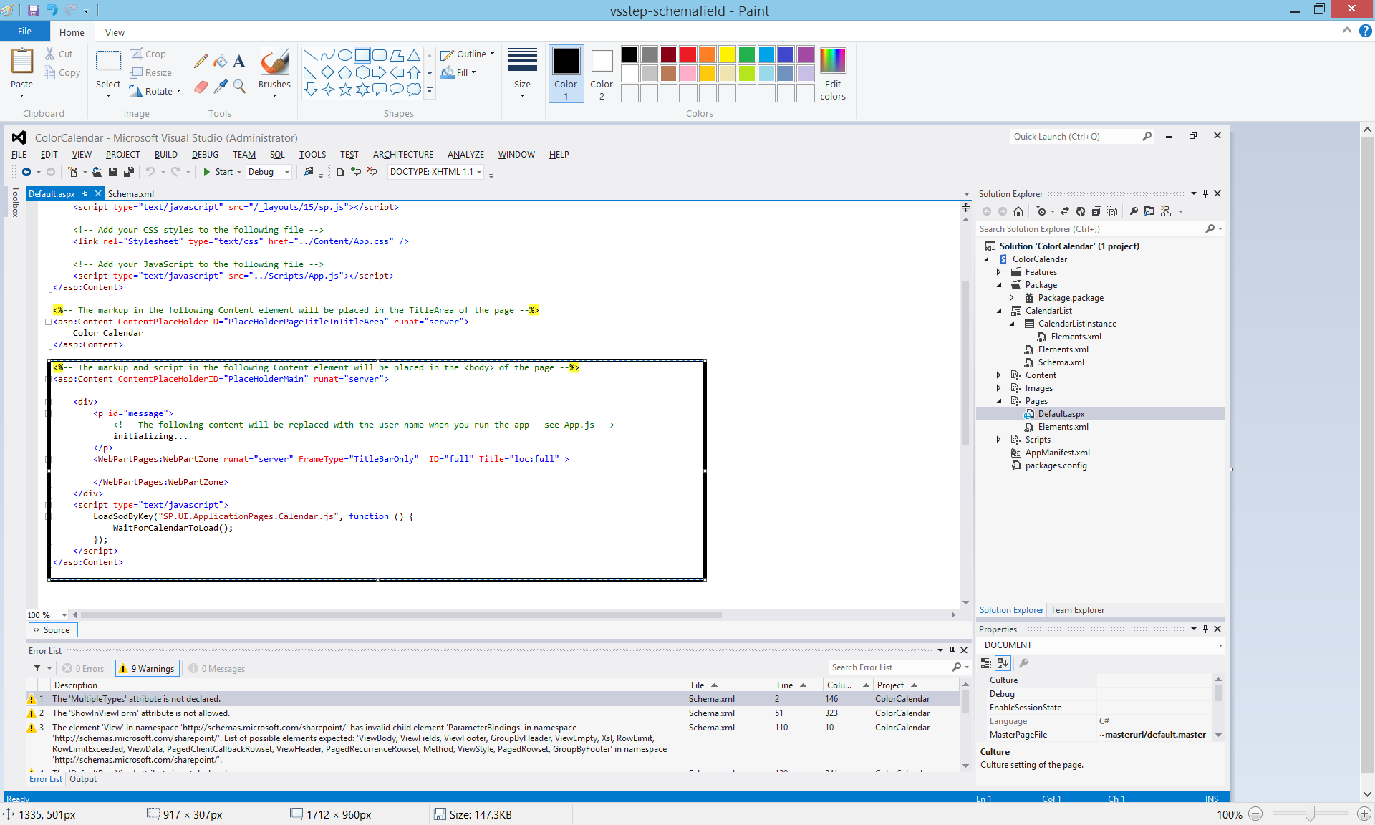Screen dimensions: 1375x825
Task: Choose the Oval shape in Shapes gallery
Action: [345, 55]
